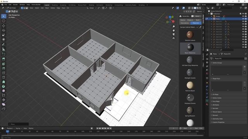Open Render properties tab icon

207,59
